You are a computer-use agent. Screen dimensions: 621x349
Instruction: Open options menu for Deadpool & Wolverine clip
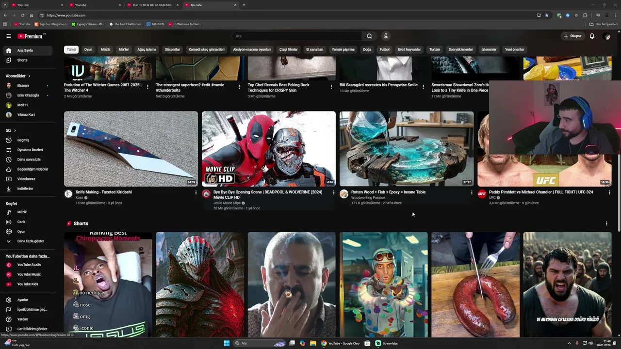tap(334, 192)
